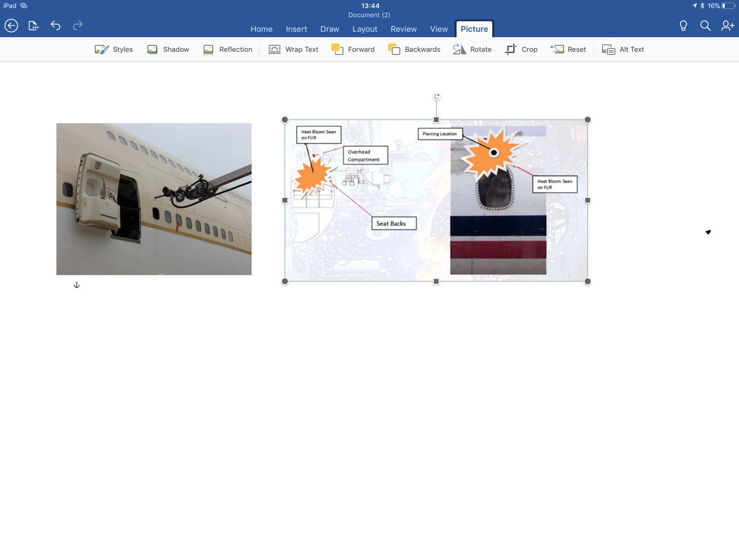Tap the share person icon
739x554 pixels.
coord(727,25)
